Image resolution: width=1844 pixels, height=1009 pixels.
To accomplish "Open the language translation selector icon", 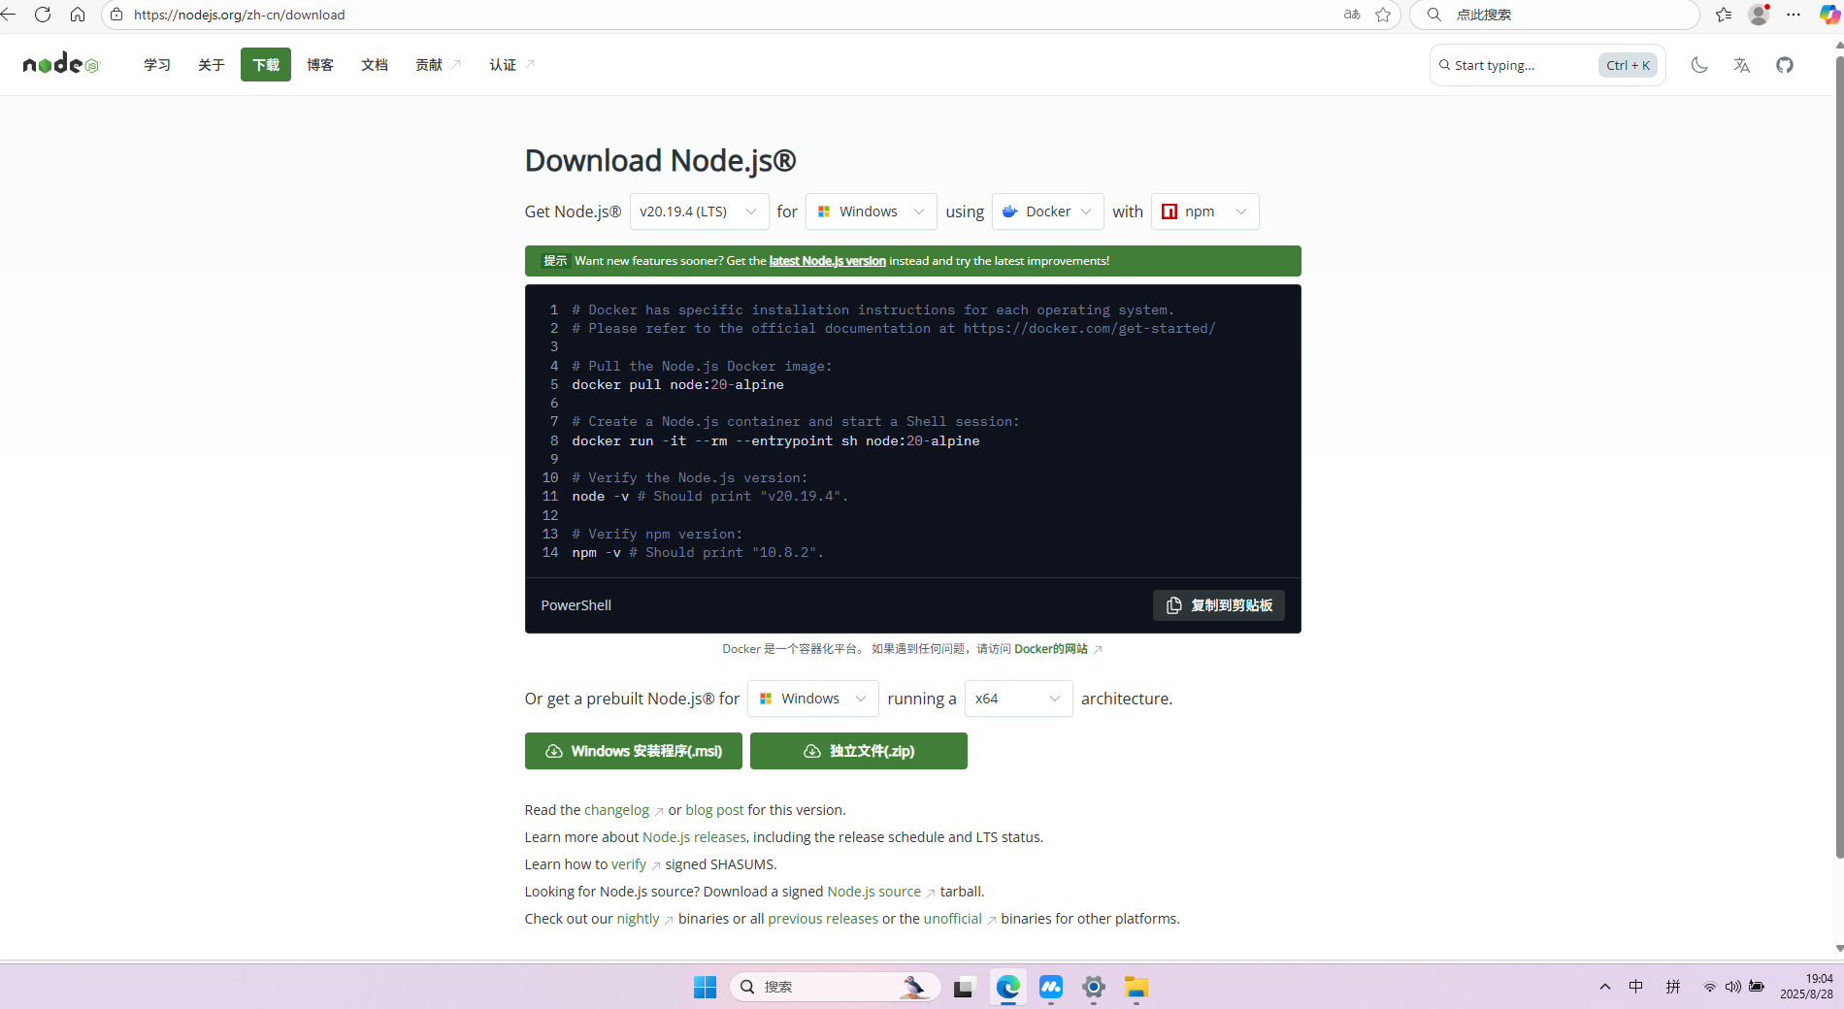I will (x=1742, y=65).
